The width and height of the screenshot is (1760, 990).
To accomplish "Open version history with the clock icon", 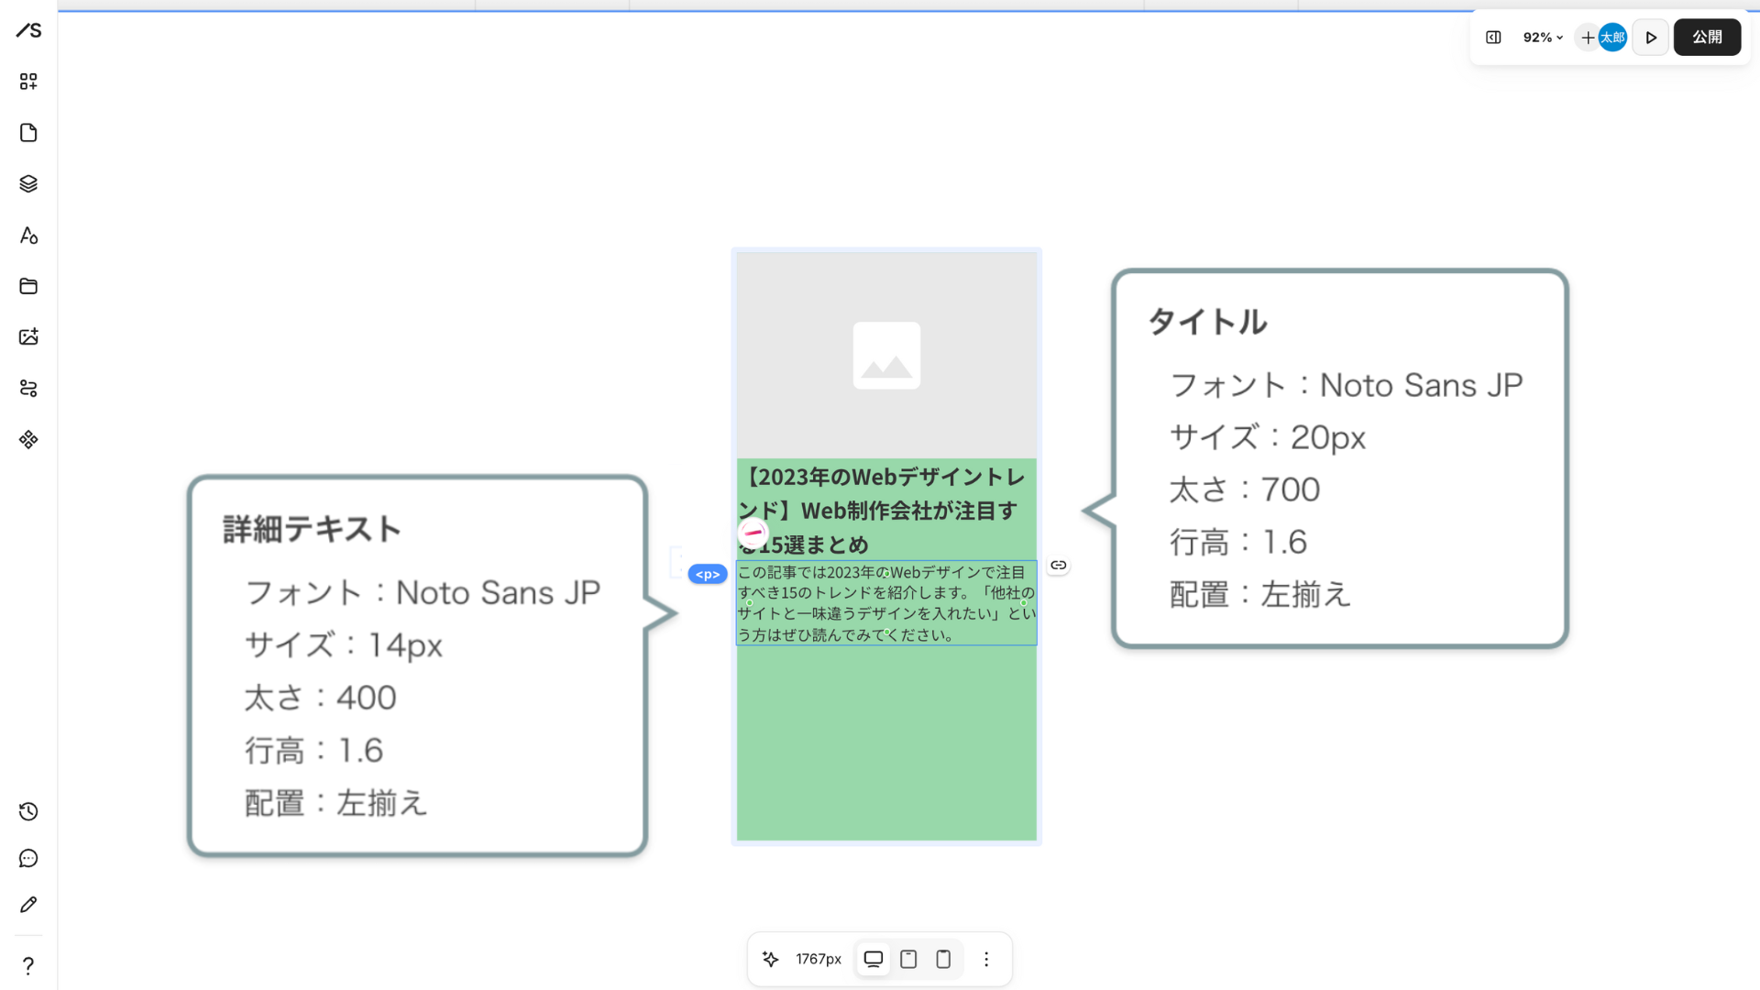I will click(27, 811).
